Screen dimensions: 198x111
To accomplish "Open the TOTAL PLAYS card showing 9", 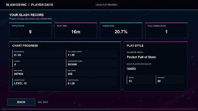I will 30,30.
